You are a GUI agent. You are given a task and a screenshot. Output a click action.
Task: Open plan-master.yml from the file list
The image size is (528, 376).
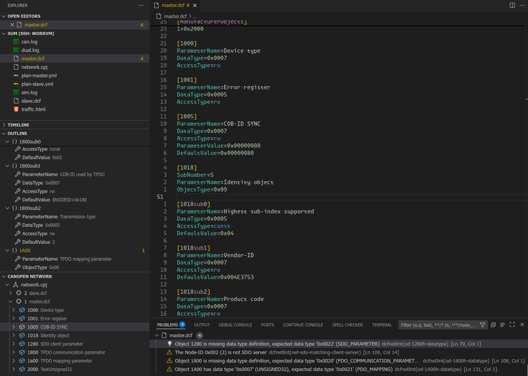pos(39,76)
